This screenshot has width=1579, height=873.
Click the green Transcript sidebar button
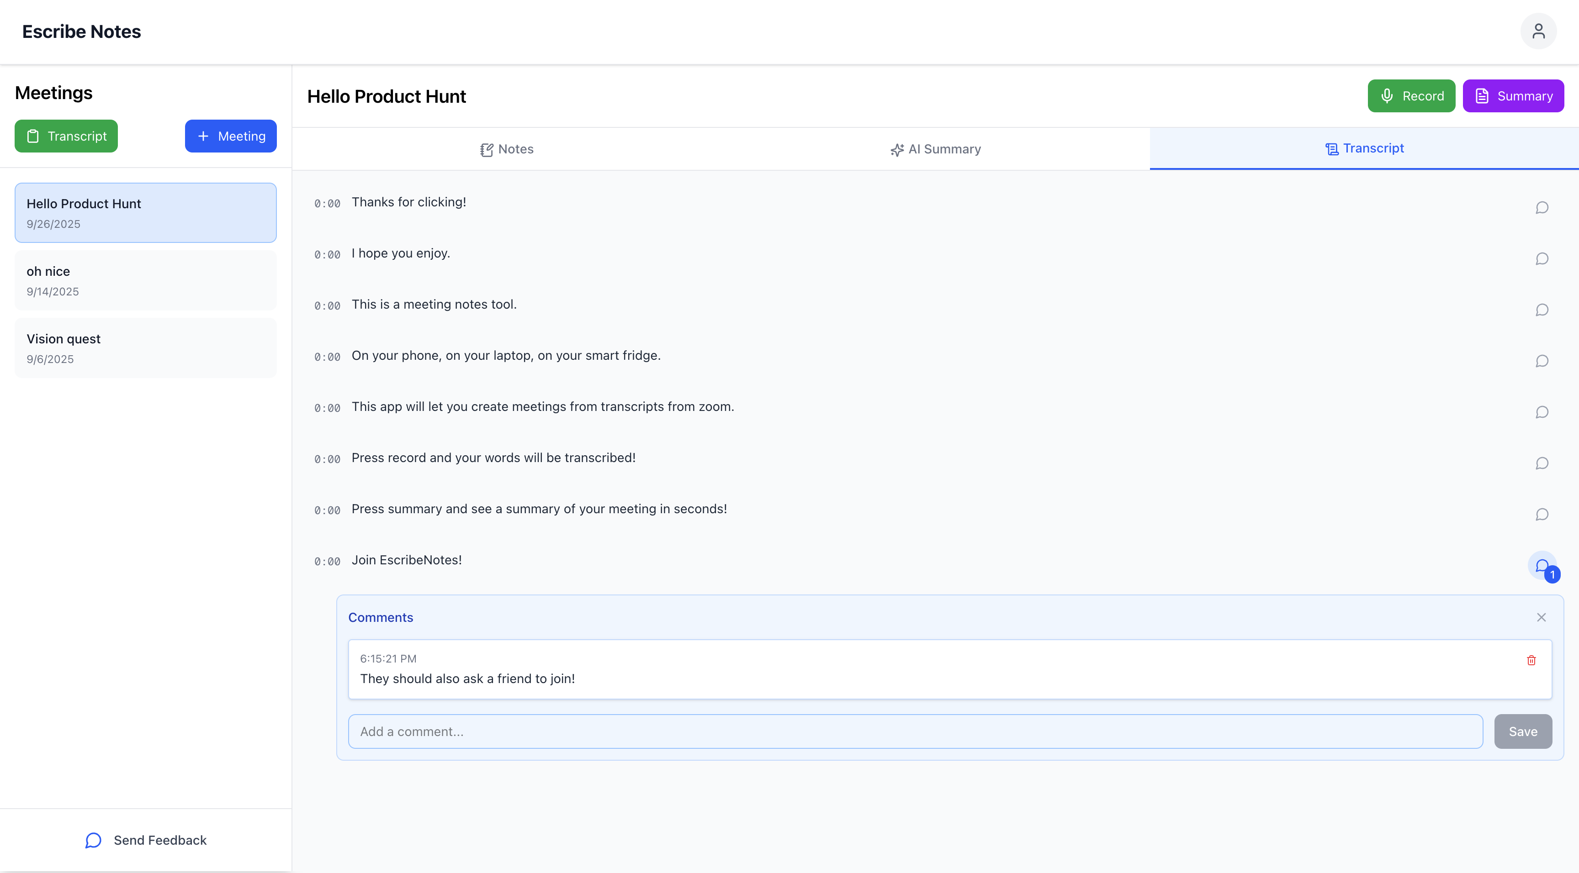tap(66, 136)
